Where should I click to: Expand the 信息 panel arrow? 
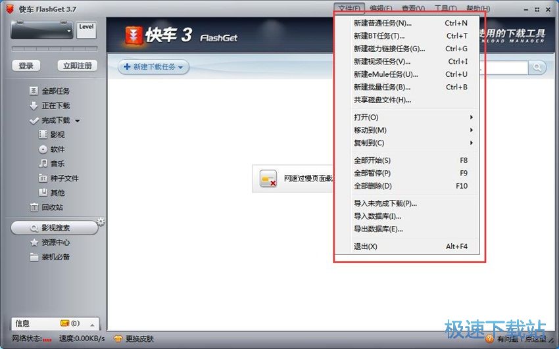point(92,325)
